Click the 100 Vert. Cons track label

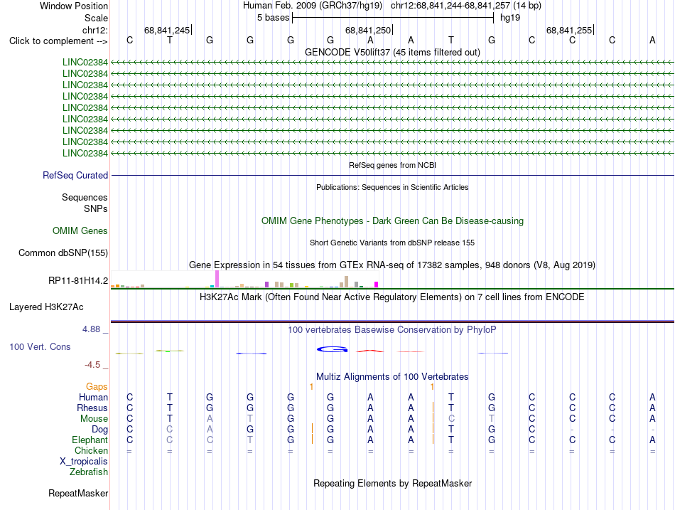tap(40, 346)
